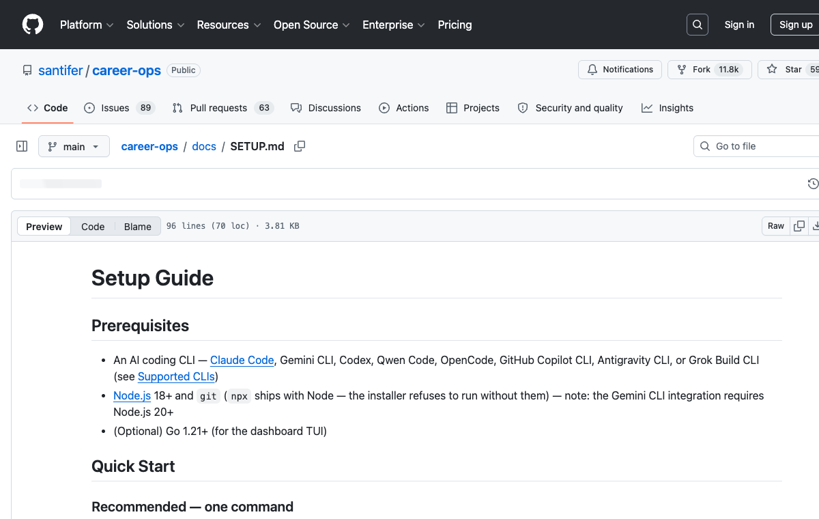Click the Go 1.21+ optional bullet
The height and width of the screenshot is (519, 819).
[220, 431]
